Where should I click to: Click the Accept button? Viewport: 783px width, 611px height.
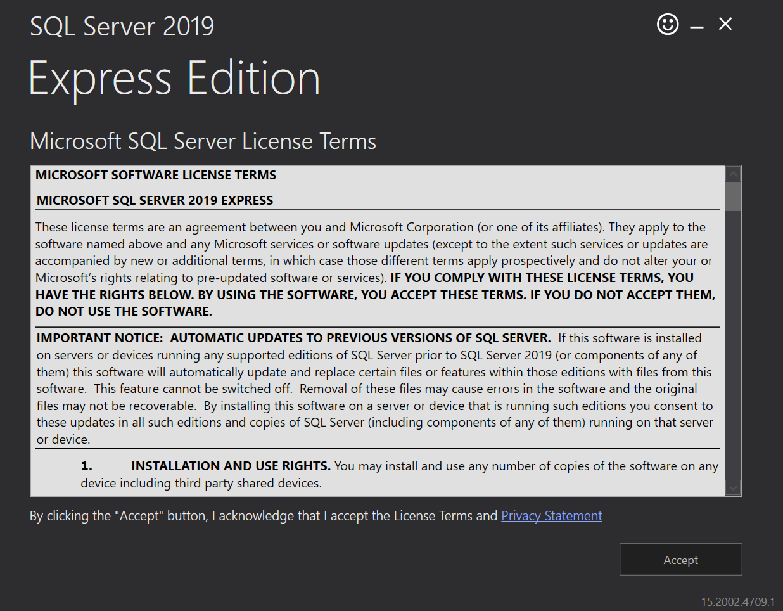(680, 560)
